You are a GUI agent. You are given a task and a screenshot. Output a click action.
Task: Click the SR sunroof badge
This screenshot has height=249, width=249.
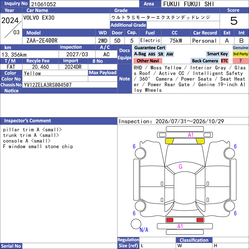[161, 54]
